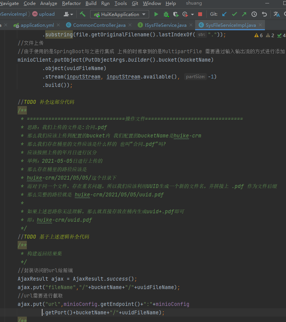The image size is (286, 322).
Task: Switch to ISysFileService.java tab
Action: click(x=166, y=25)
